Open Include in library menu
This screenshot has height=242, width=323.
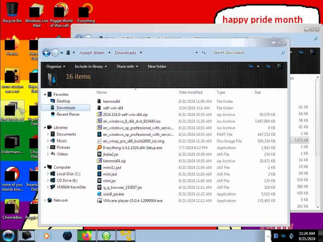coord(91,66)
